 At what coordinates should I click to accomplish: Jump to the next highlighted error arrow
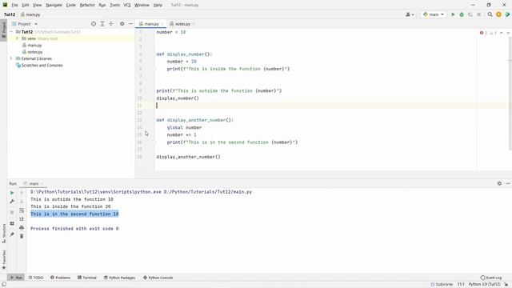coord(508,33)
